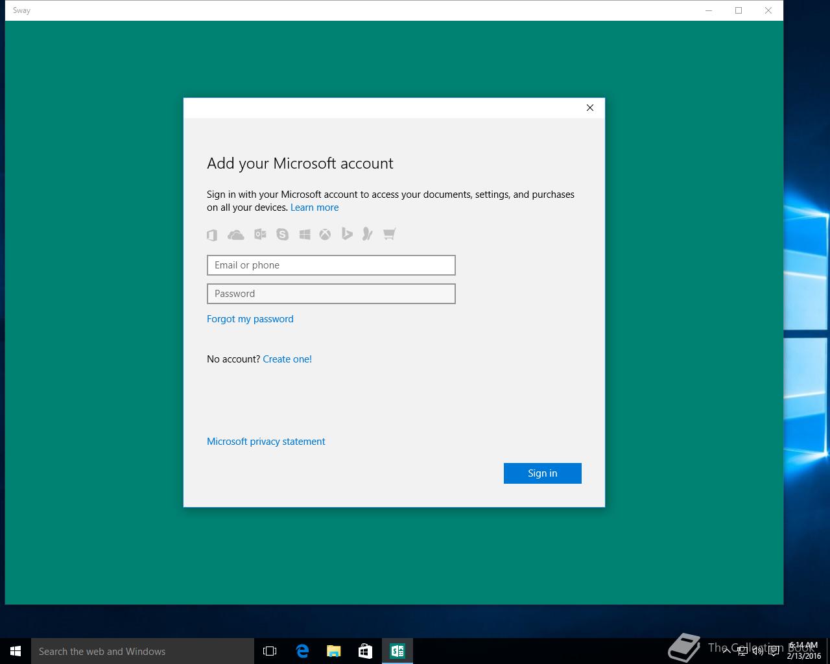
Task: Select the Sway app on the taskbar
Action: tap(397, 651)
